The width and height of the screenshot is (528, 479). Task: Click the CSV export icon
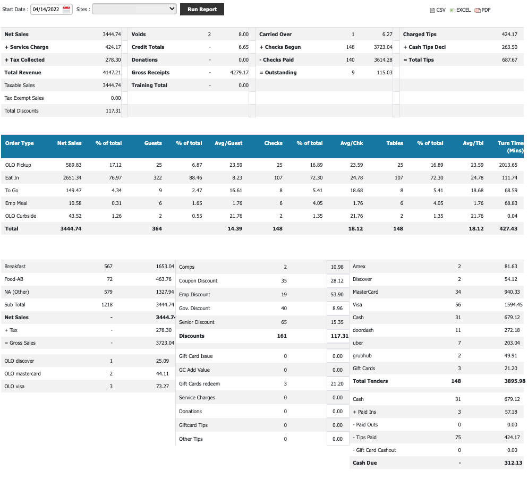(x=432, y=10)
